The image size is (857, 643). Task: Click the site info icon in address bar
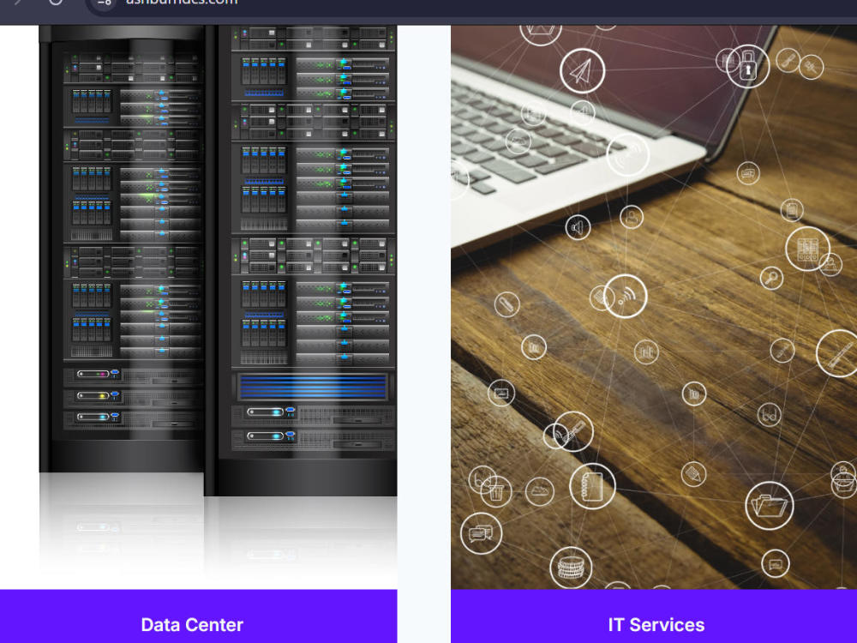coord(105,3)
